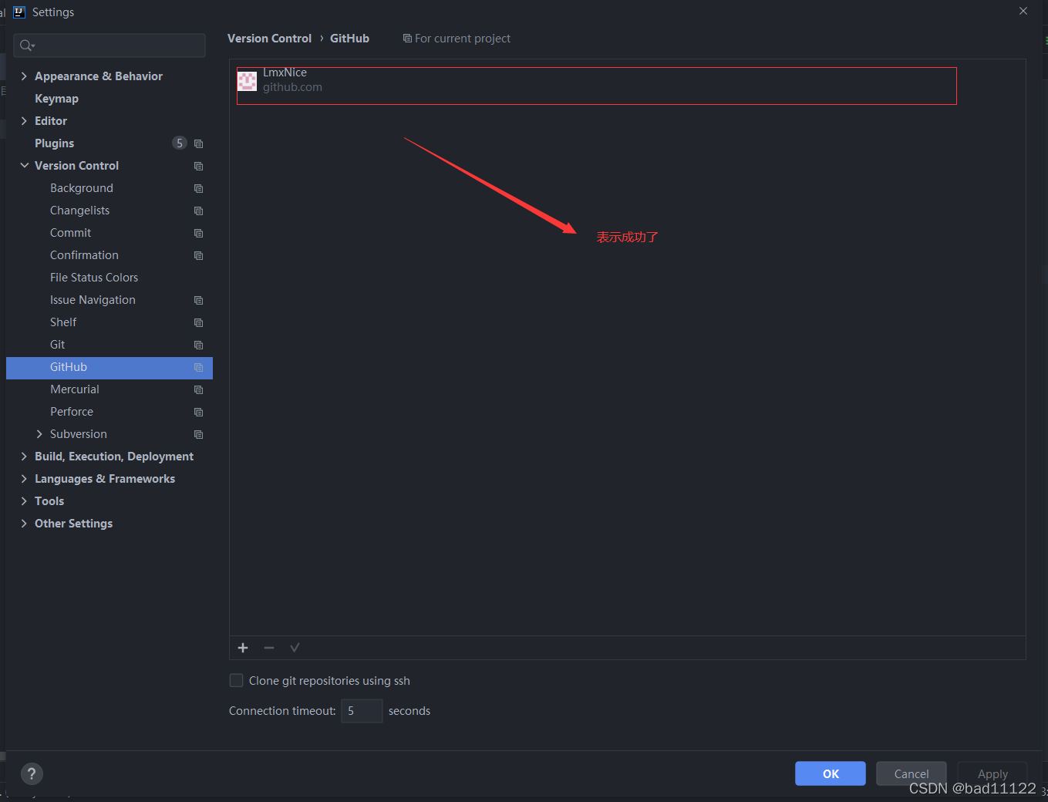The image size is (1048, 802).
Task: Click project-level icon beside Plugins
Action: coord(199,143)
